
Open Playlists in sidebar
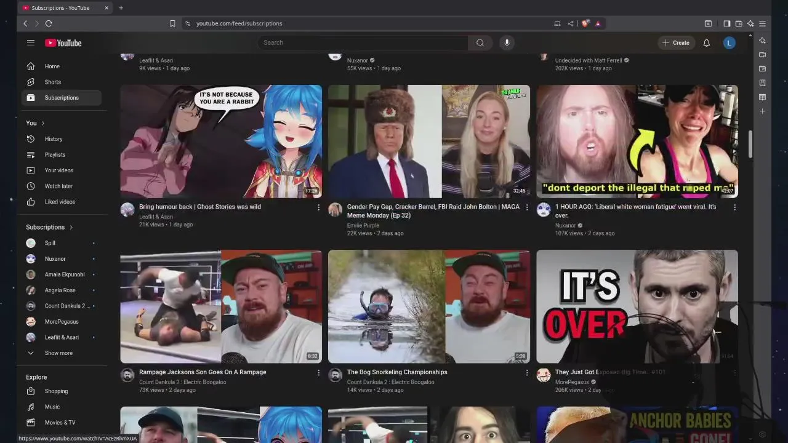coord(62,155)
